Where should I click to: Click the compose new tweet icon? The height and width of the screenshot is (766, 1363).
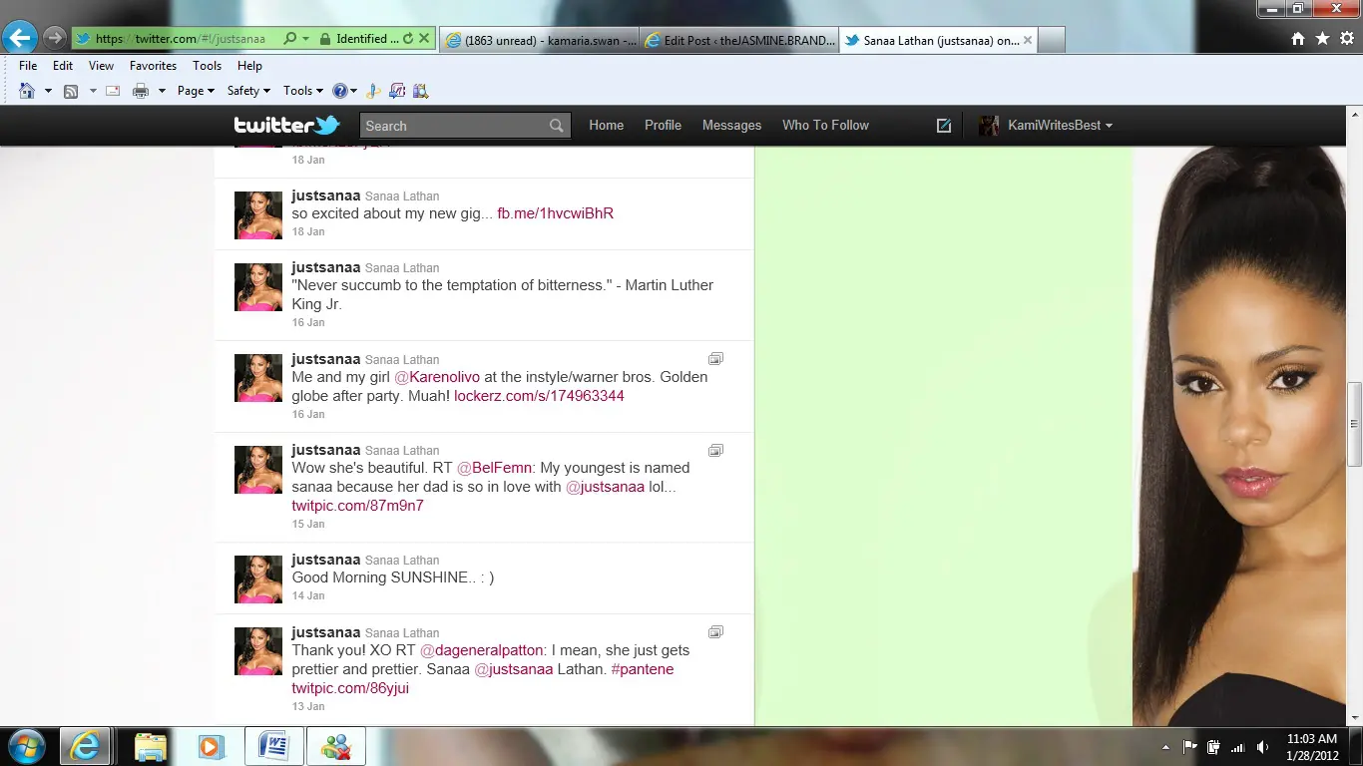click(x=944, y=126)
